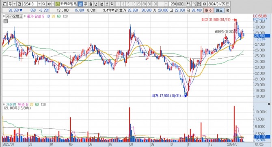Switch to the 분 minute chart tab

click(x=101, y=4)
